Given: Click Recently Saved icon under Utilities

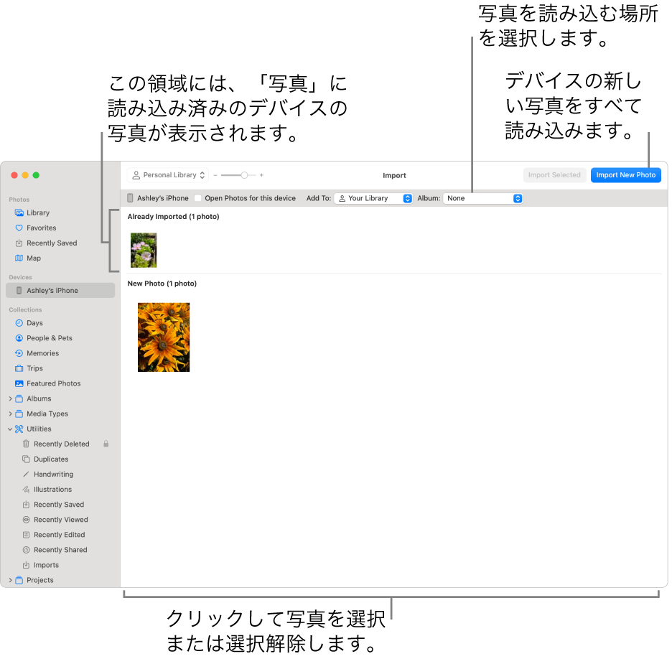Looking at the screenshot, I should [x=26, y=505].
